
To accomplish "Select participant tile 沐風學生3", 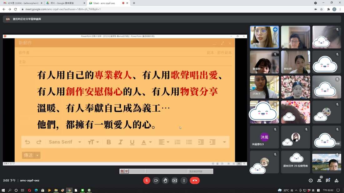I will tap(264, 137).
